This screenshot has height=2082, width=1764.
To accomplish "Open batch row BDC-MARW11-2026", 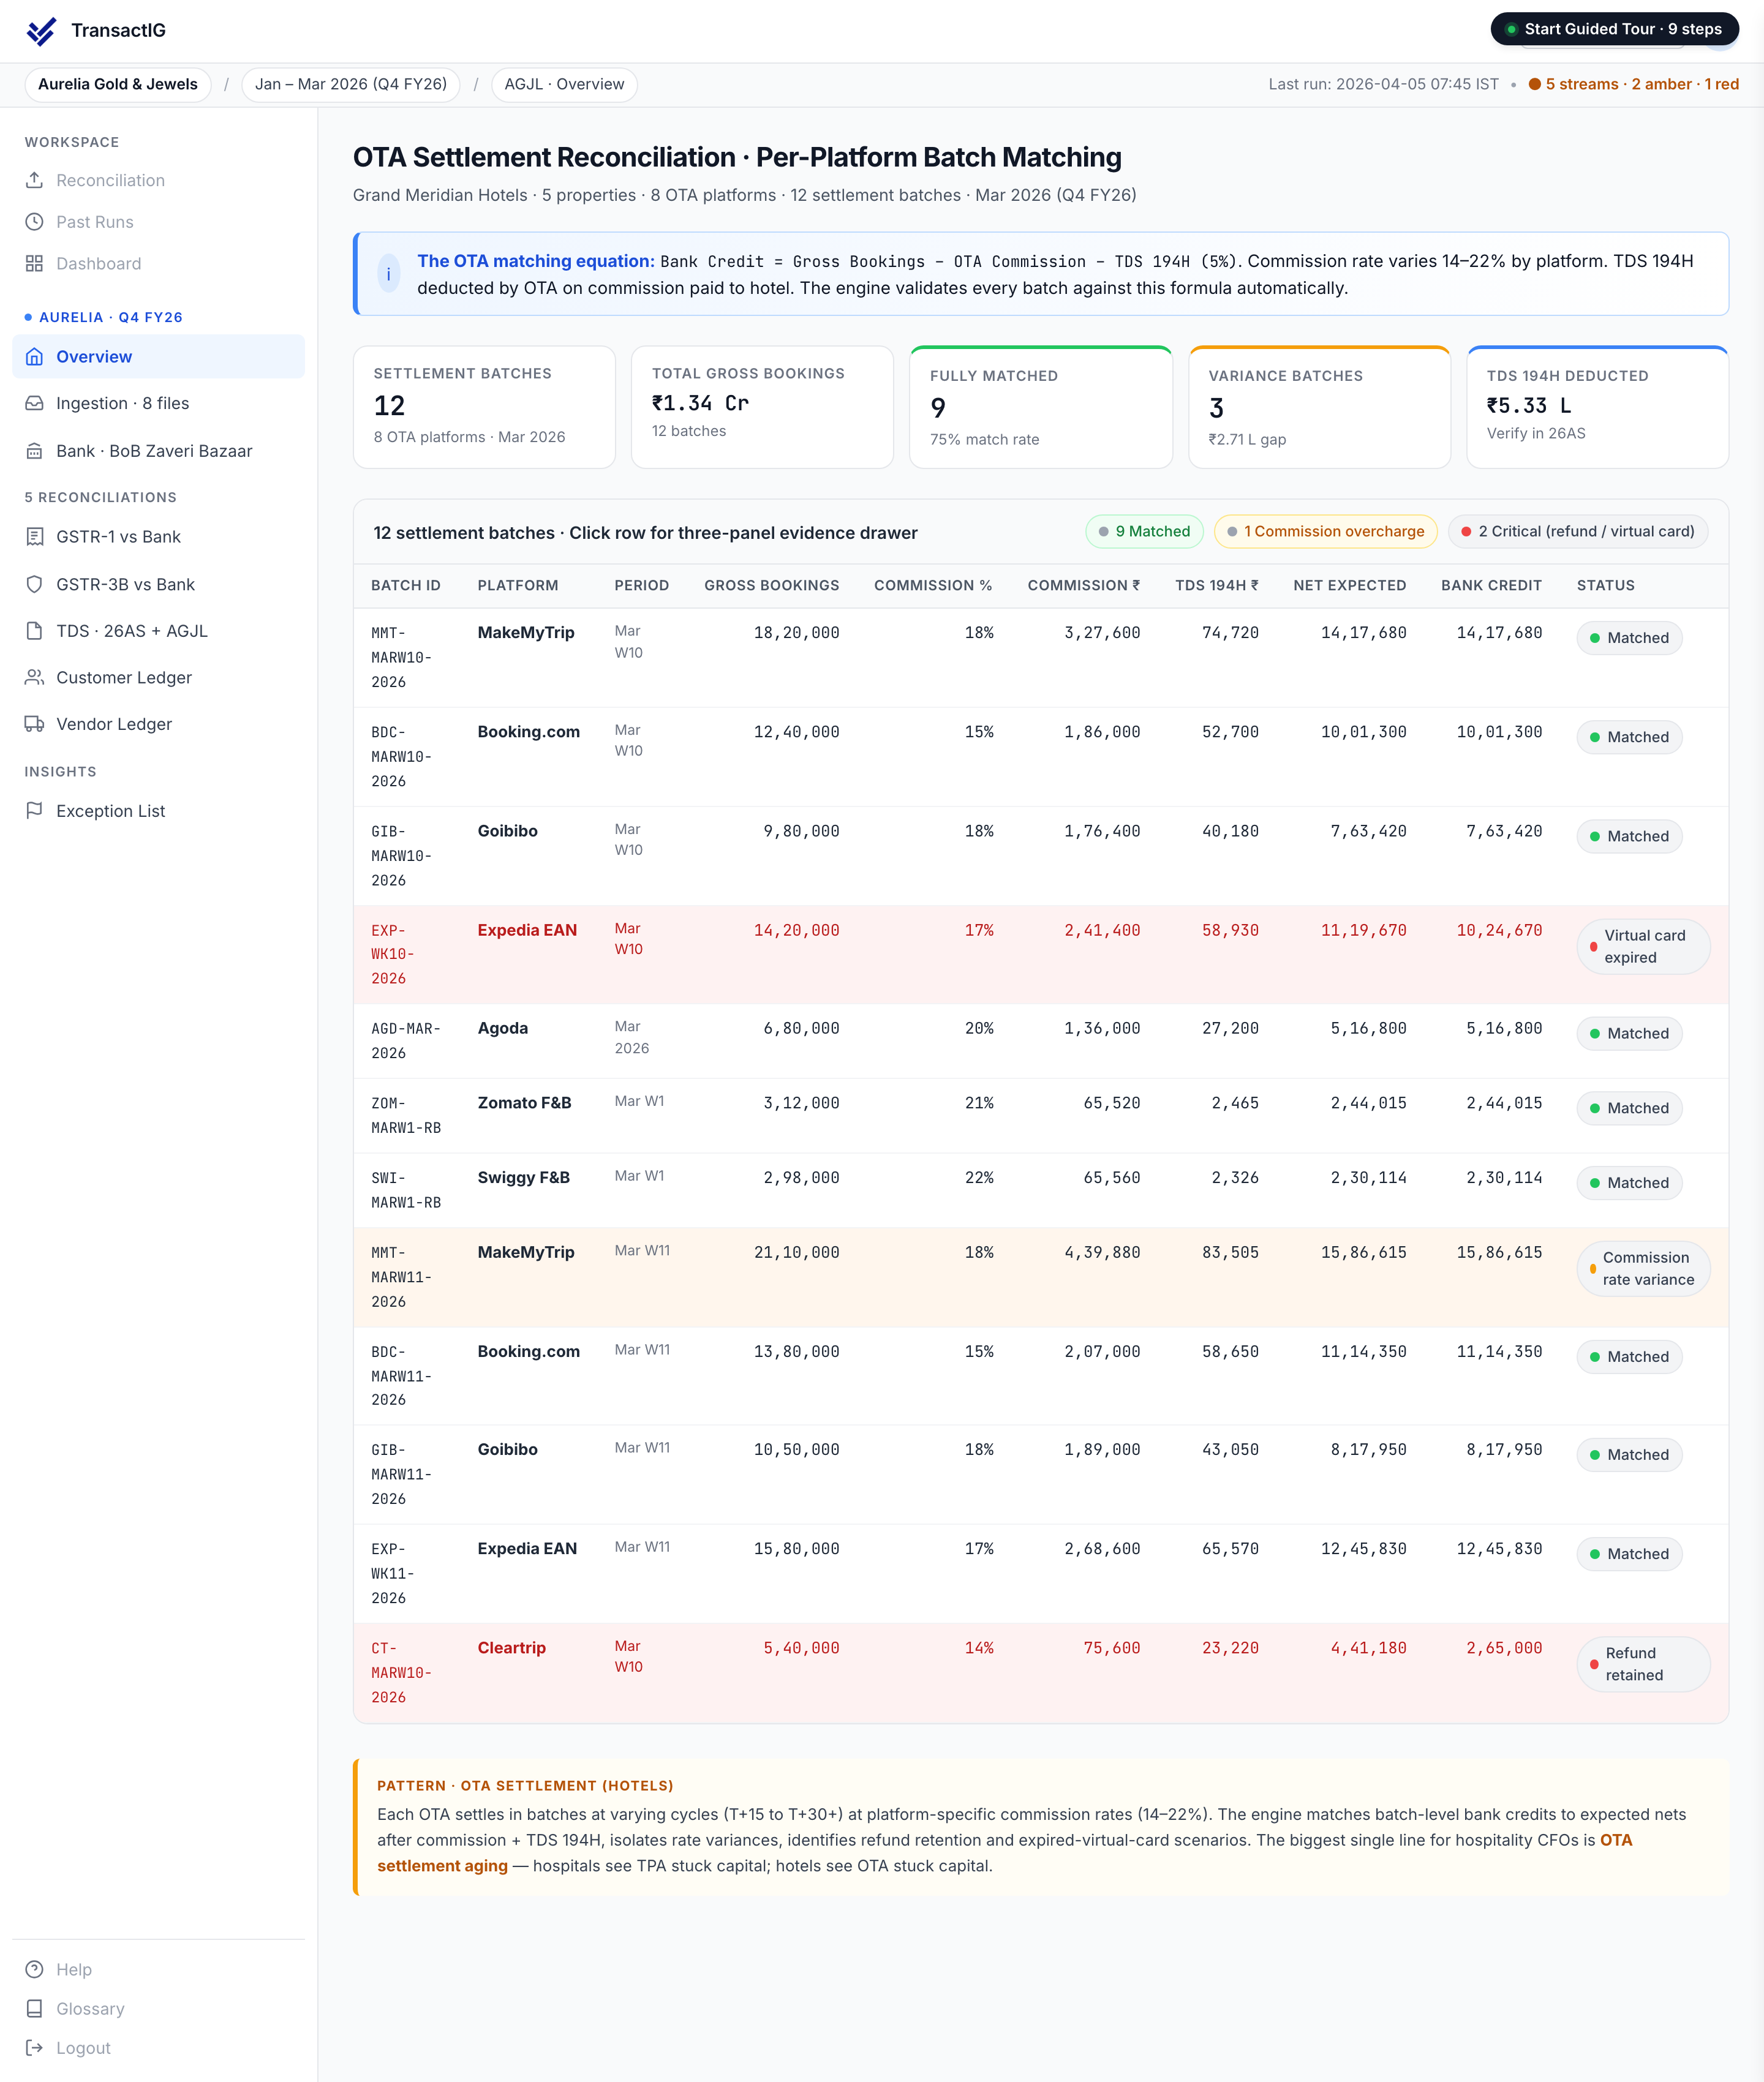I will (1040, 1377).
